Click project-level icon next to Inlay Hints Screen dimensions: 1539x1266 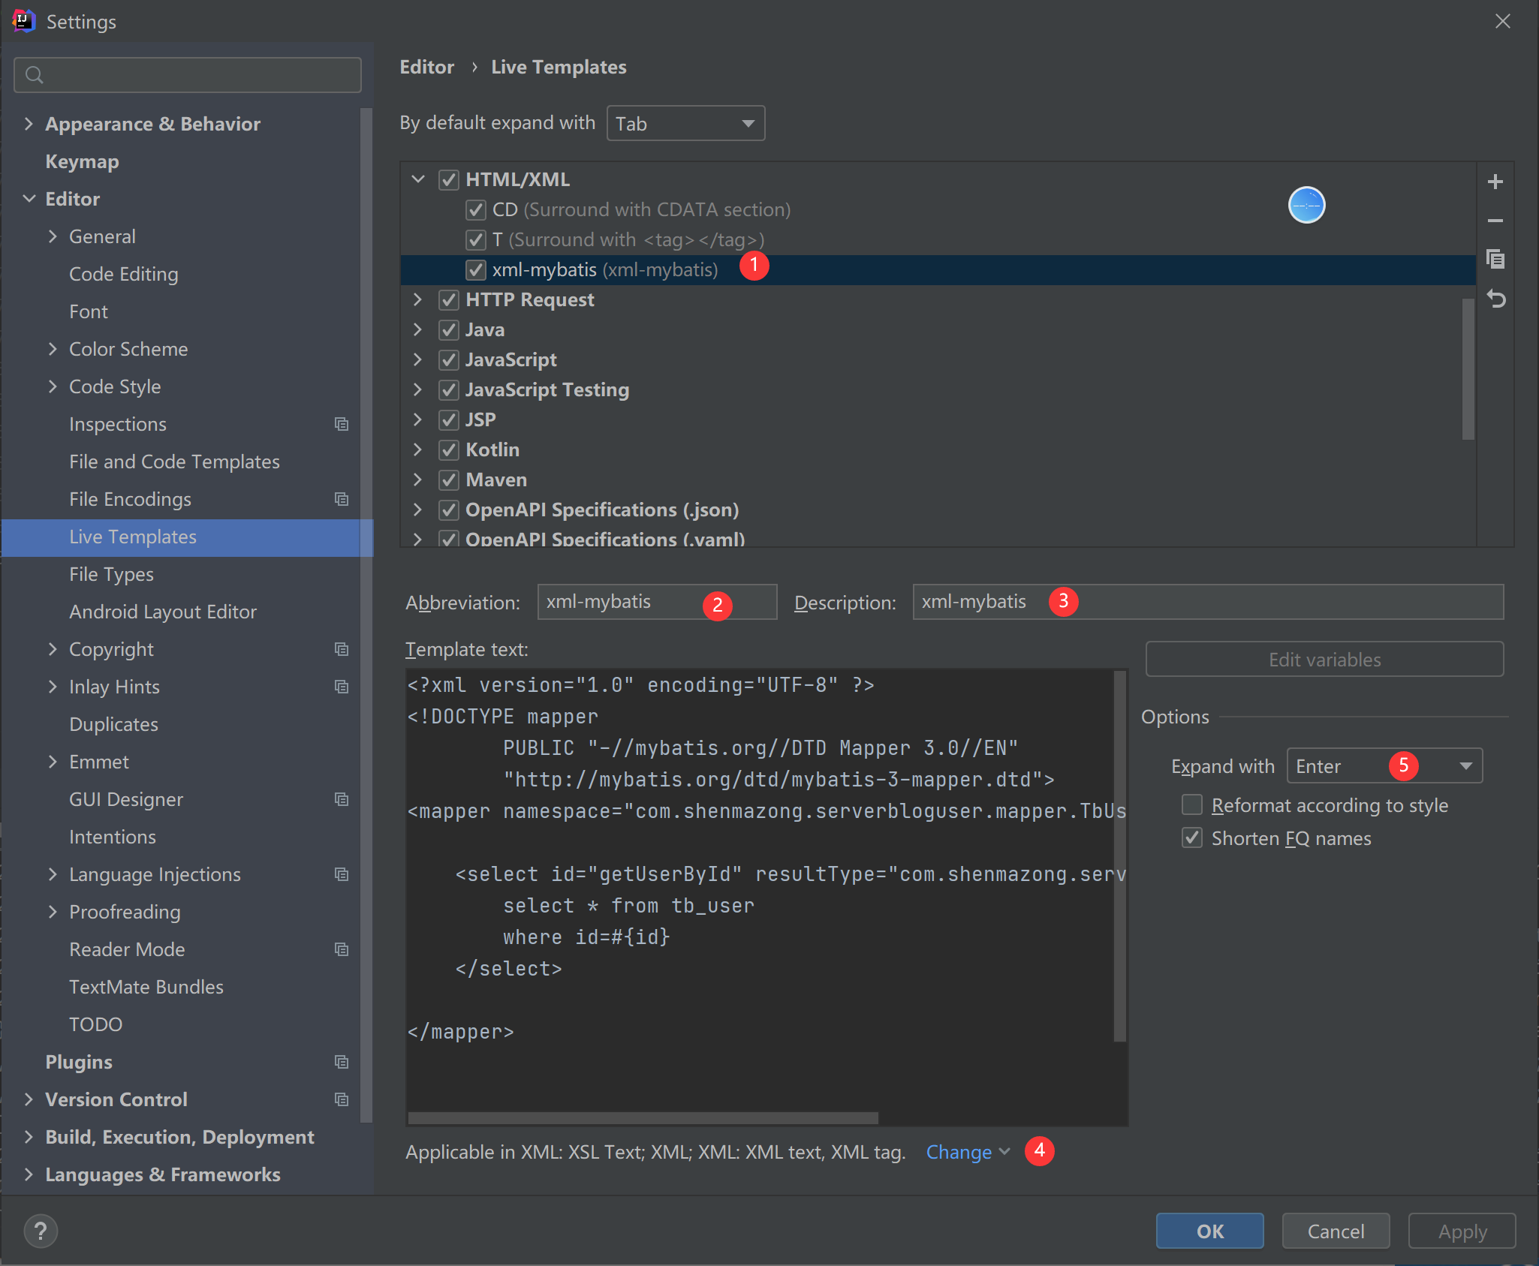click(x=342, y=687)
